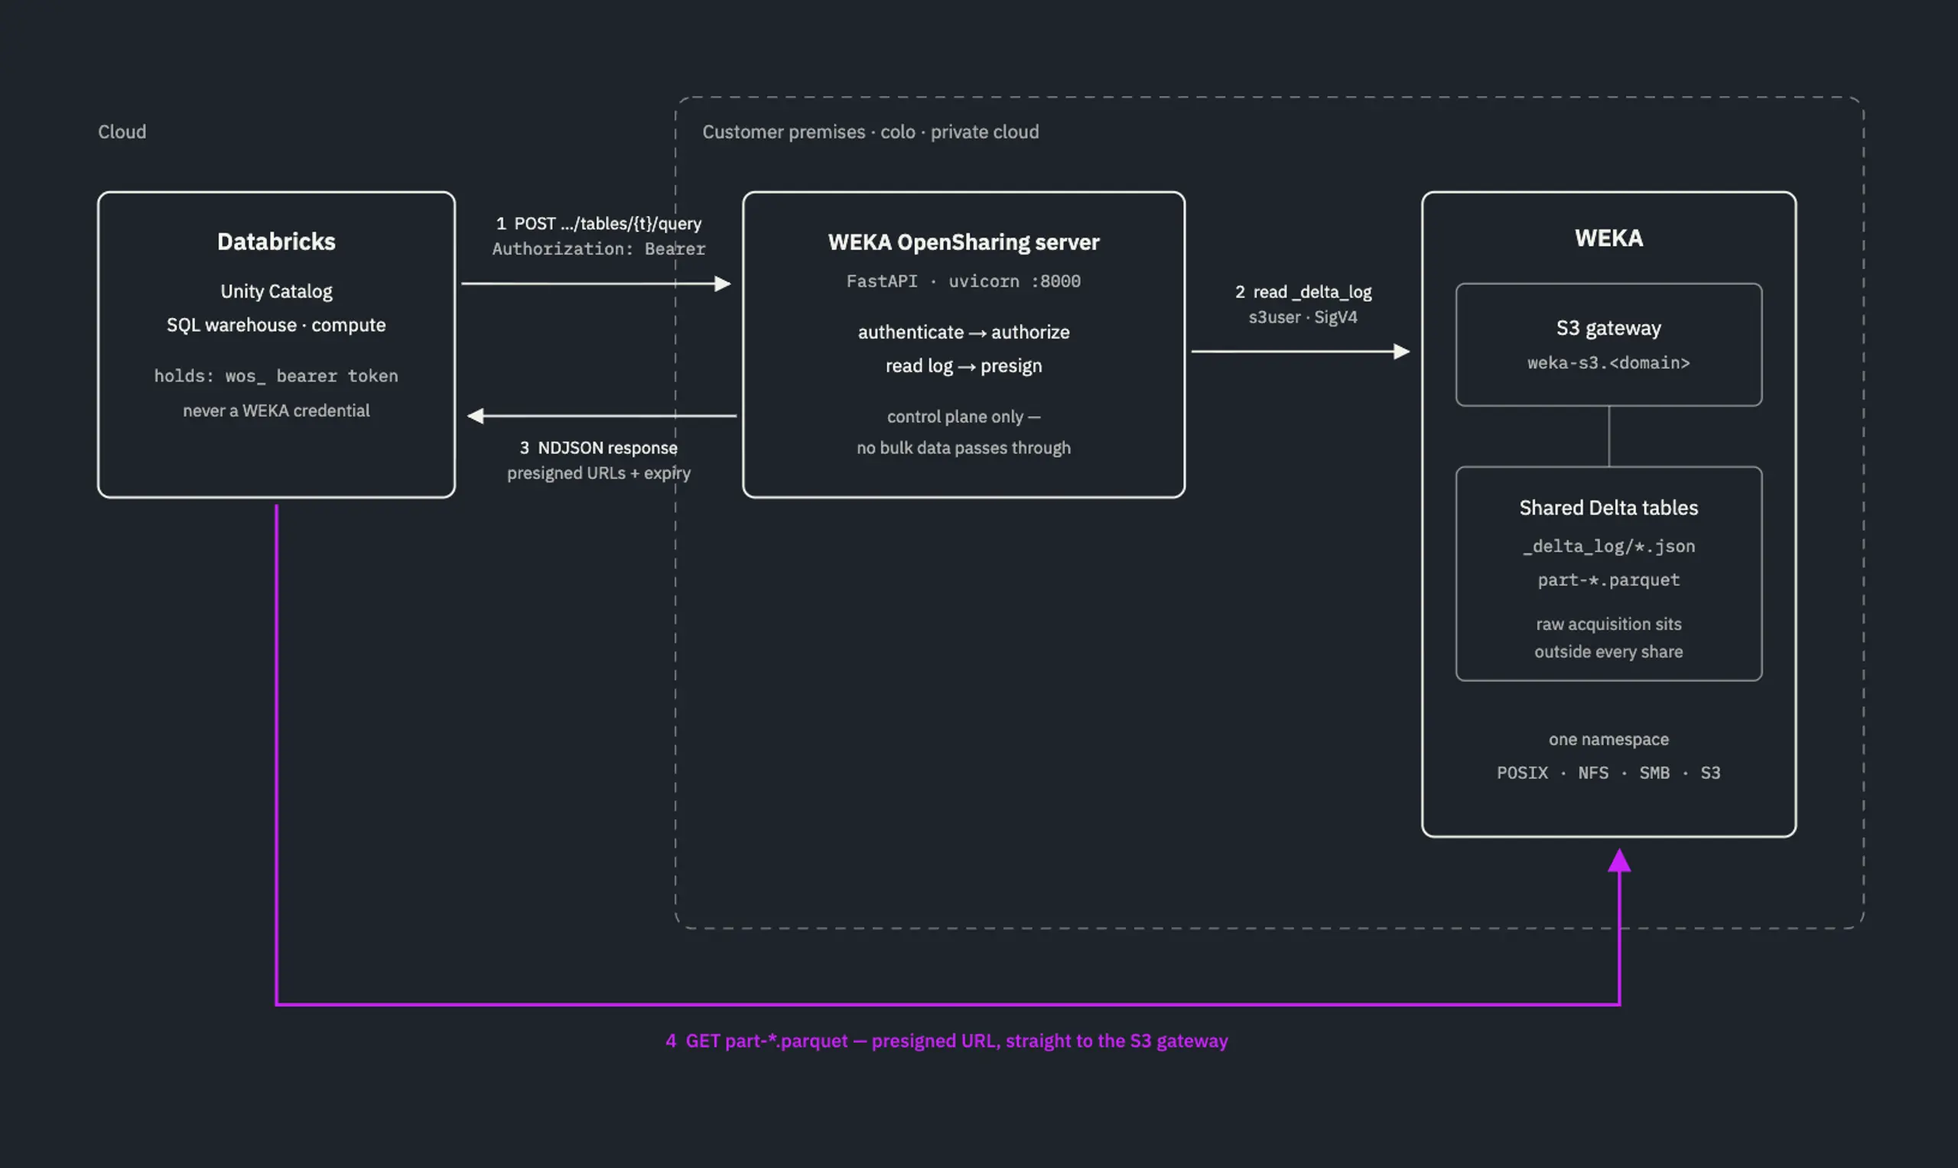Click 'FastAPI · uvicorn :8000' text
This screenshot has width=1958, height=1168.
coord(964,281)
